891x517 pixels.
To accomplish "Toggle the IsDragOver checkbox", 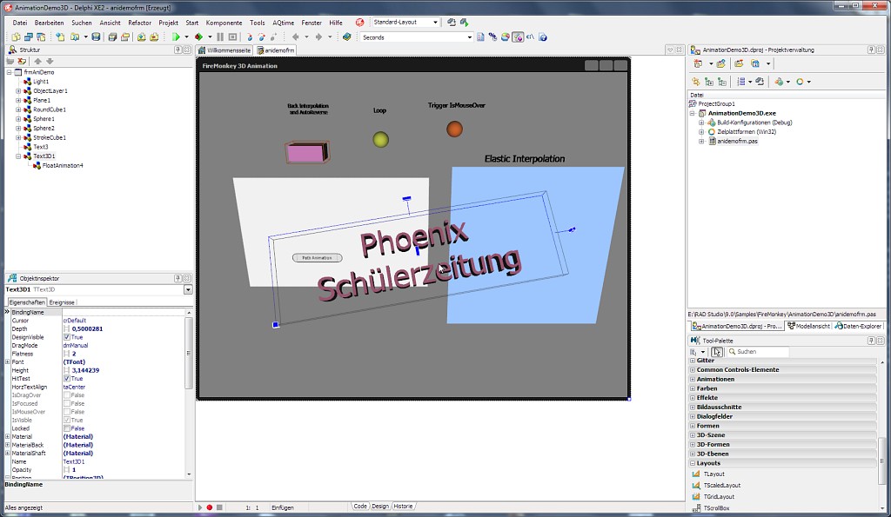I will coord(66,395).
